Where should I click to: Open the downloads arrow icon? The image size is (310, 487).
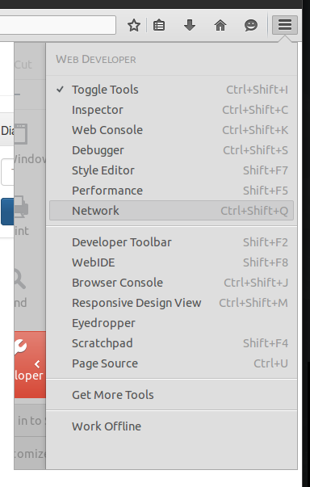(x=189, y=25)
